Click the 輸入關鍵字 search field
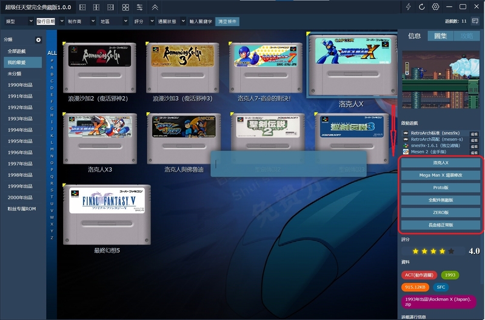The image size is (485, 320). (x=201, y=21)
